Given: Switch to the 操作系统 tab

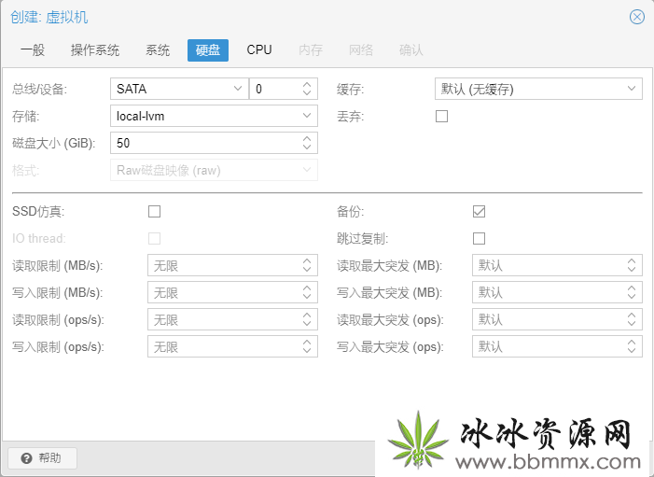Looking at the screenshot, I should pyautogui.click(x=94, y=50).
